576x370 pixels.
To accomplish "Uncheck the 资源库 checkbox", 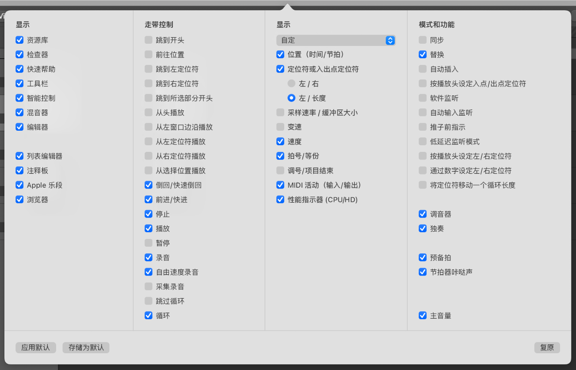I will pyautogui.click(x=19, y=40).
